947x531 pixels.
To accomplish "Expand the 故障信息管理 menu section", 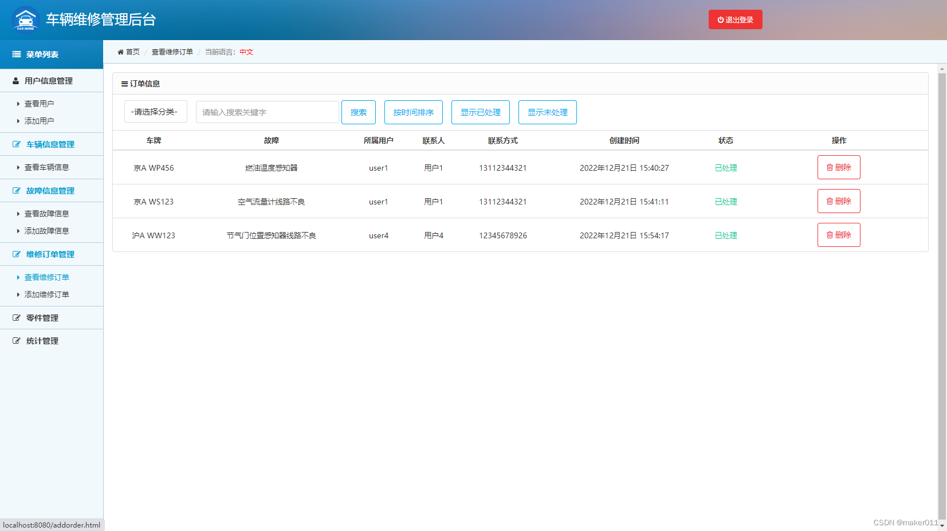I will (52, 191).
